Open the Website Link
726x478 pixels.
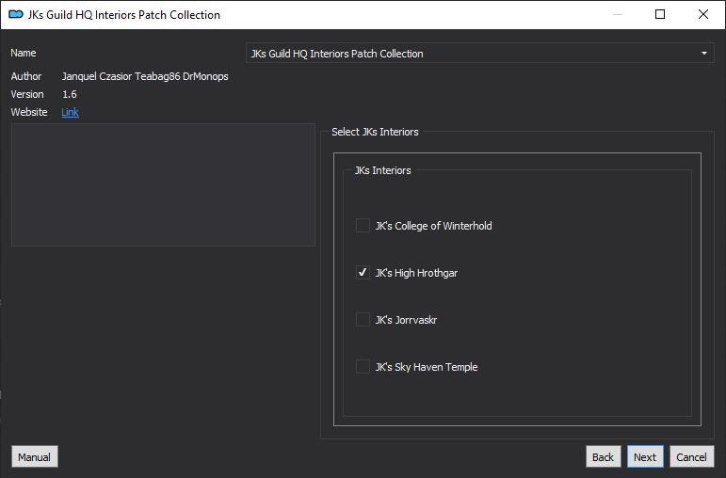[x=70, y=112]
